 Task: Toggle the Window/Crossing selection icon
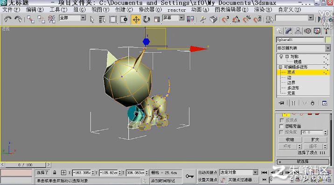[x=124, y=20]
